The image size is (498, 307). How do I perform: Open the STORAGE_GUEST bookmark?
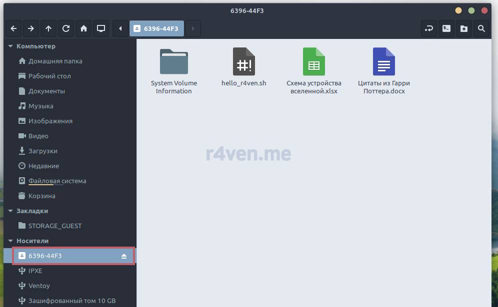pyautogui.click(x=55, y=226)
